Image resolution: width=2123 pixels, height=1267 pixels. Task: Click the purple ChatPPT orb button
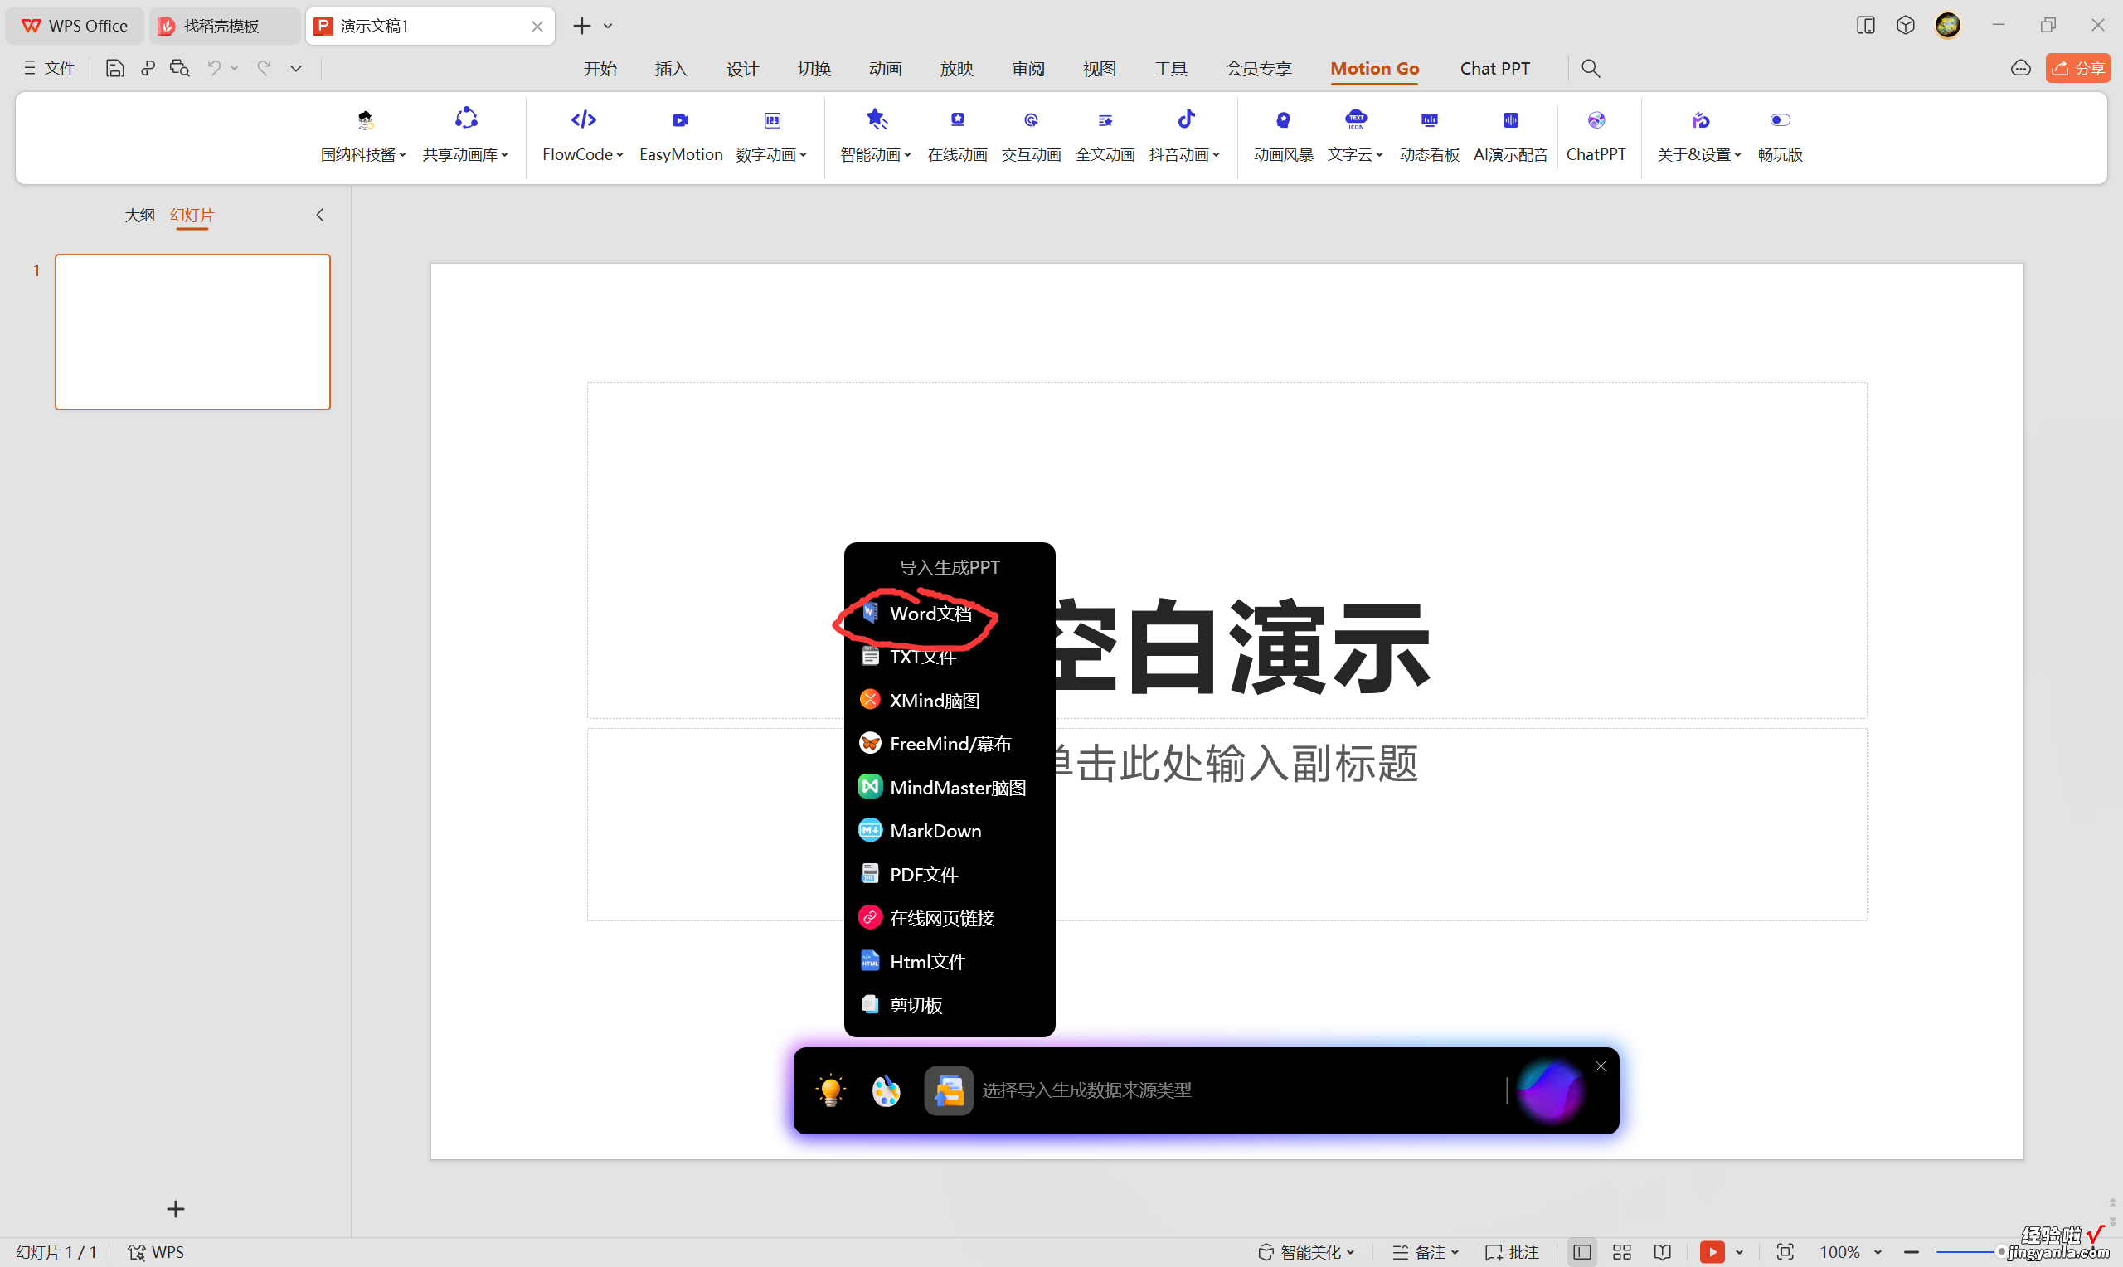(x=1550, y=1090)
